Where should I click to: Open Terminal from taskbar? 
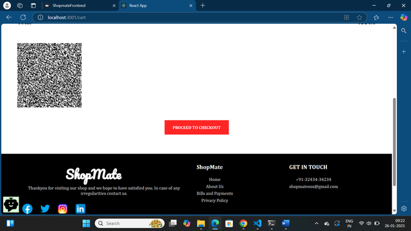tap(272, 223)
